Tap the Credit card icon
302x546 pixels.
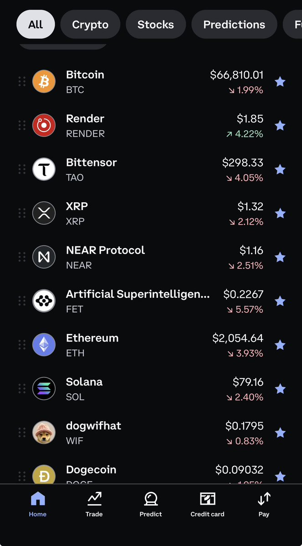tap(207, 499)
